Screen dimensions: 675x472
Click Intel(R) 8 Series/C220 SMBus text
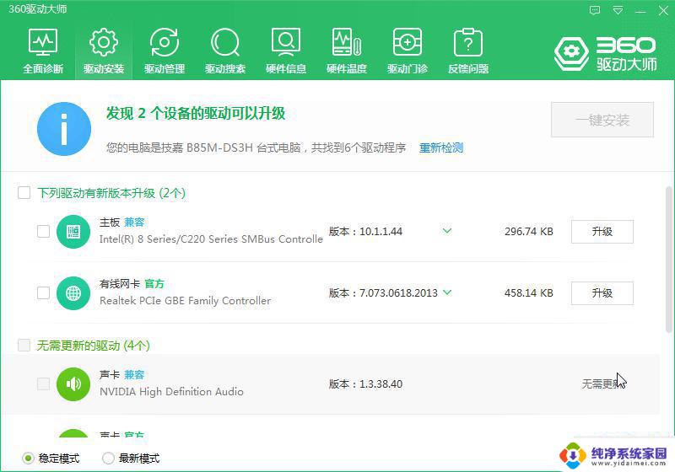click(211, 239)
